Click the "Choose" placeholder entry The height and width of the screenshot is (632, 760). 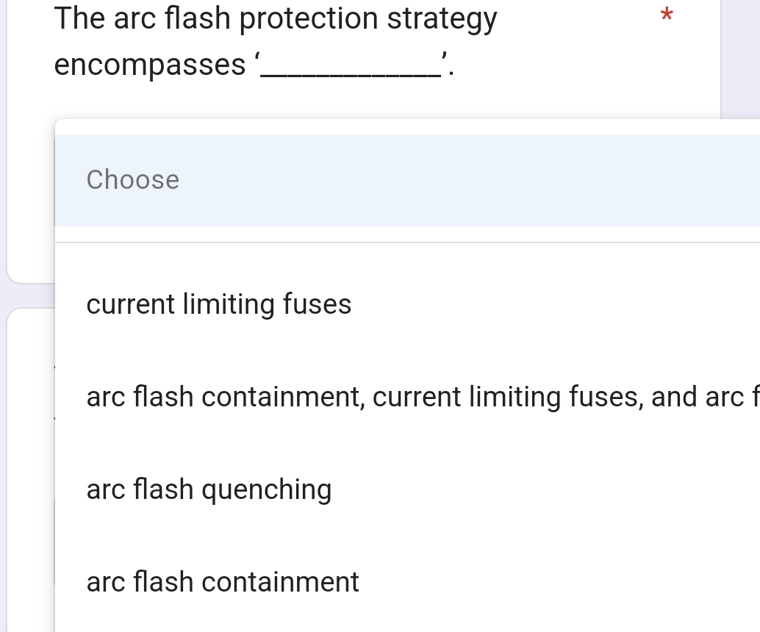[132, 179]
